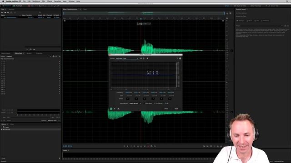Image resolution: width=291 pixels, height=163 pixels.
Task: Open the Notch Filter Presets dropdown
Action: click(x=127, y=58)
